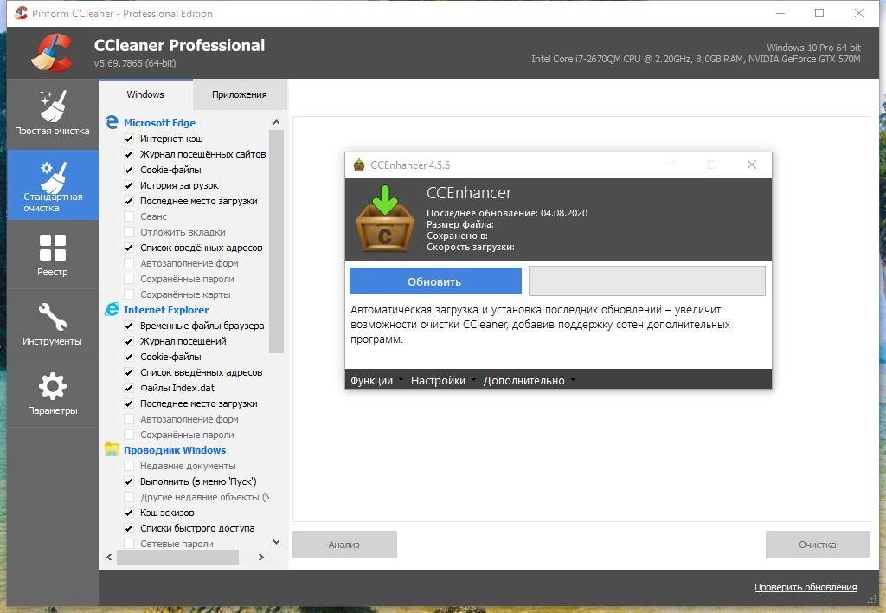Image resolution: width=886 pixels, height=613 pixels.
Task: Click Последнее обновление: 04.08.2020 text
Action: click(507, 213)
